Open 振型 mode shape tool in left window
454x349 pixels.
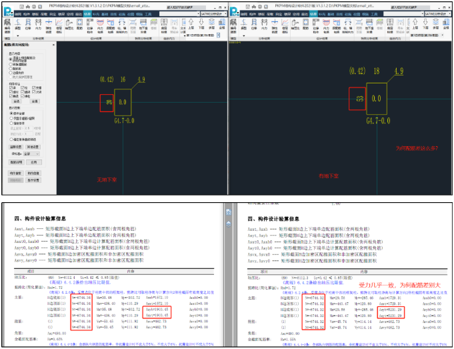[17, 24]
